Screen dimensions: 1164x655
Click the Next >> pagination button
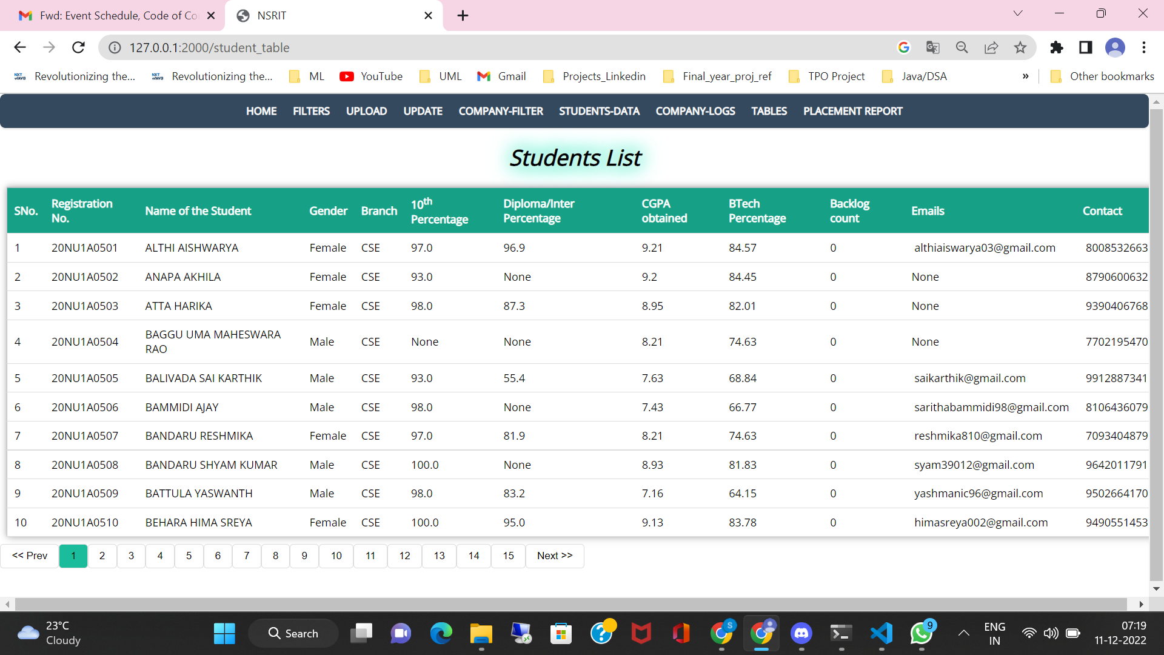[x=554, y=556]
